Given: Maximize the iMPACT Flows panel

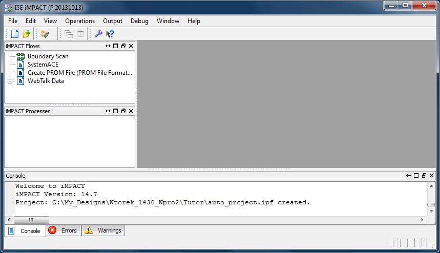Looking at the screenshot, I should coord(116,46).
